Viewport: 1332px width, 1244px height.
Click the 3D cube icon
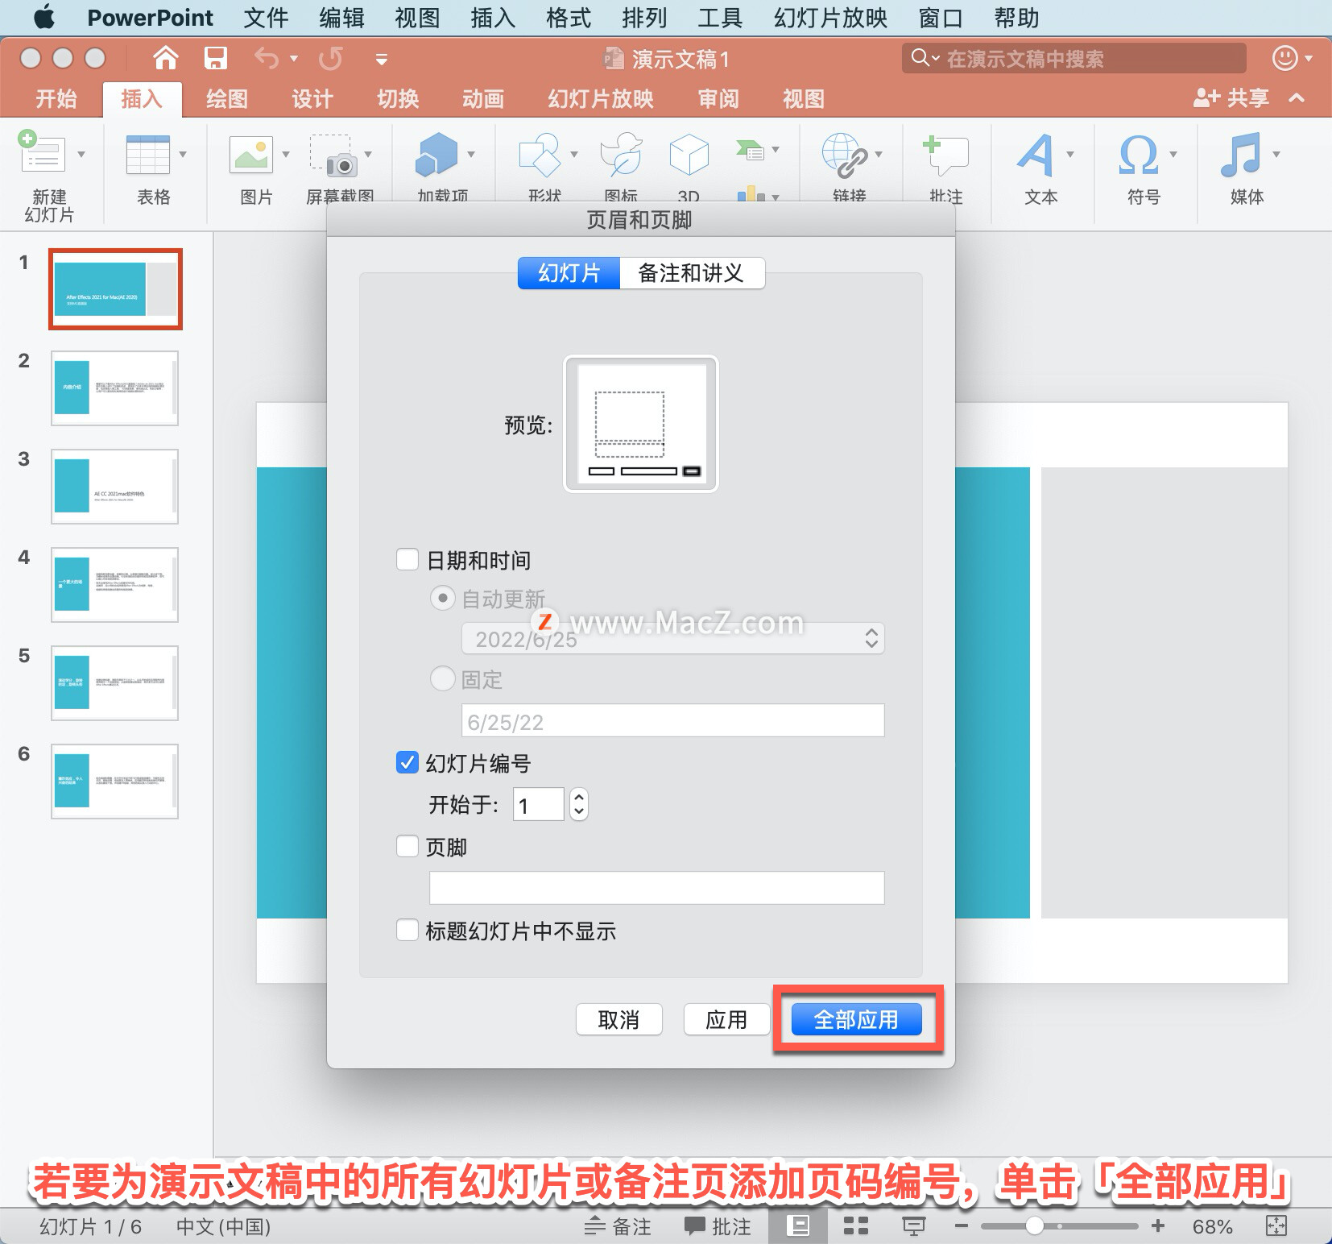pos(689,155)
